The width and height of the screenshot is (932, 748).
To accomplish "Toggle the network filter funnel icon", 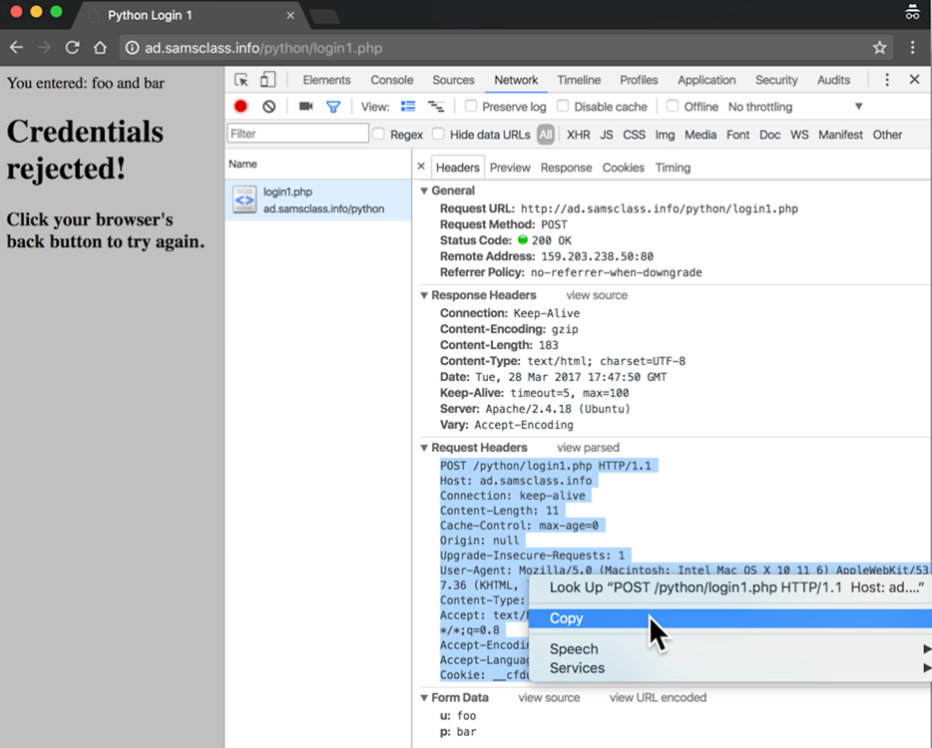I will tap(333, 107).
